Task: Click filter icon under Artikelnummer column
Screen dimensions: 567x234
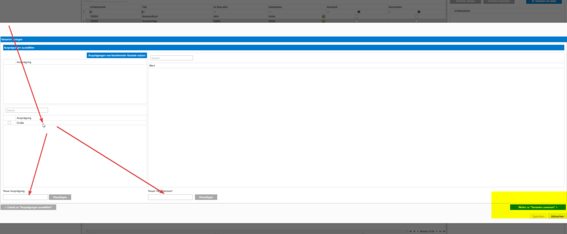Action: click(91, 12)
